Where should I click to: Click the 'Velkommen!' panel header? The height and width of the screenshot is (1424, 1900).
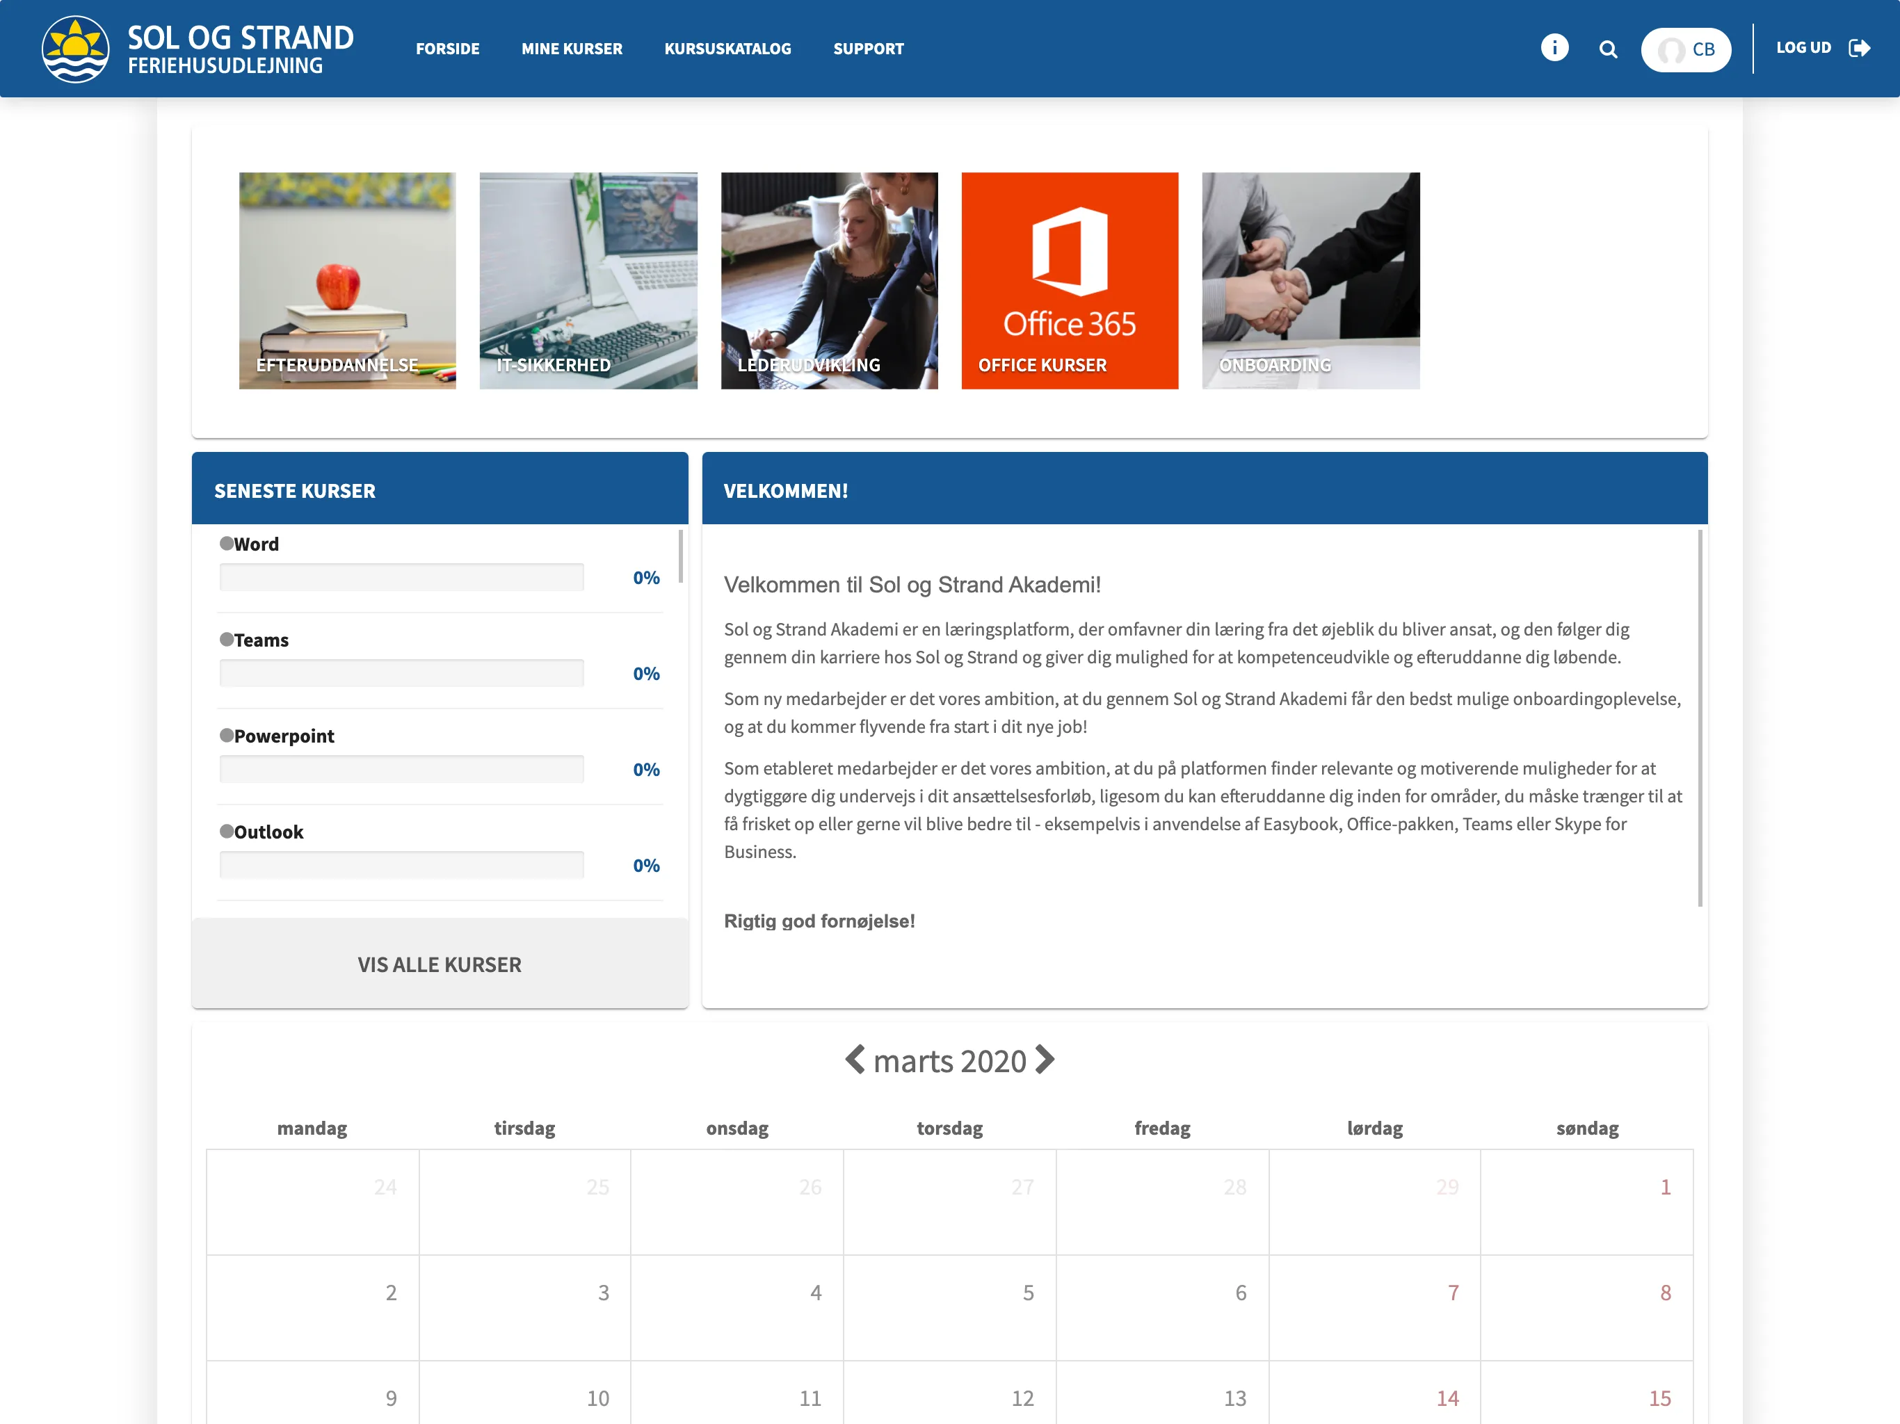1205,489
